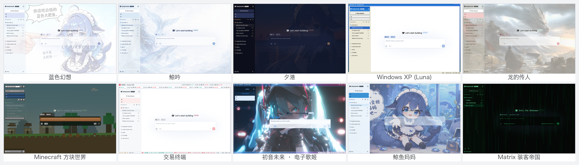Folder selector dropdown in Windows XP preview
The width and height of the screenshot is (579, 165).
387,37
